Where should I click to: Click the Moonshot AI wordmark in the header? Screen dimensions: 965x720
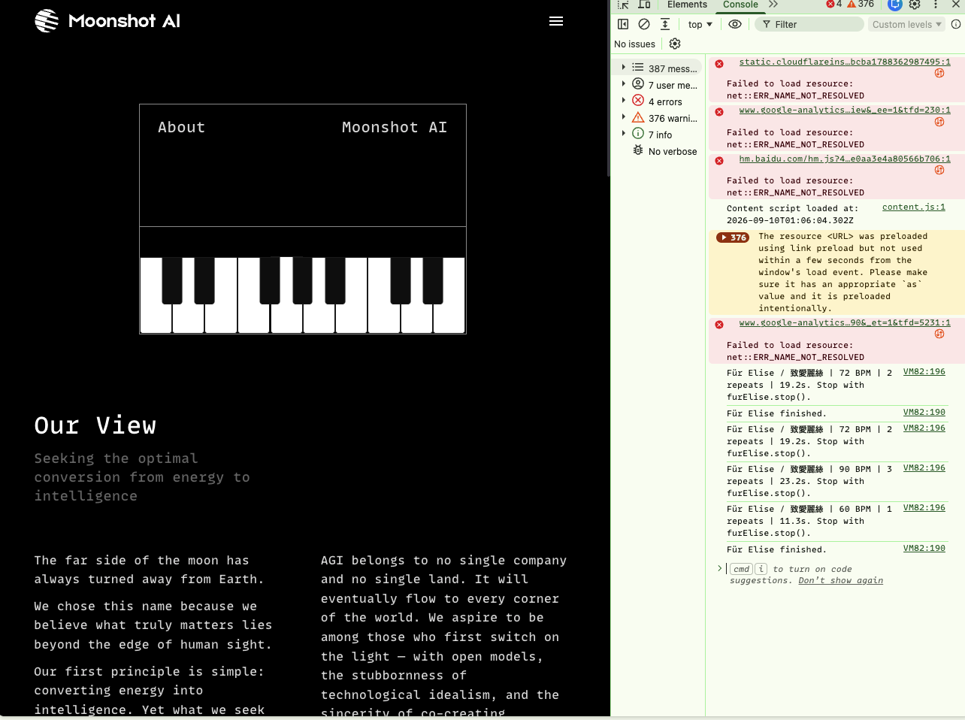[124, 21]
